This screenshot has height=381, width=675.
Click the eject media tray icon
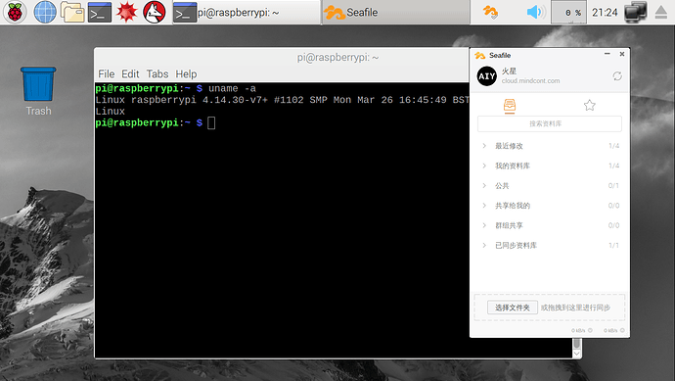coord(660,12)
